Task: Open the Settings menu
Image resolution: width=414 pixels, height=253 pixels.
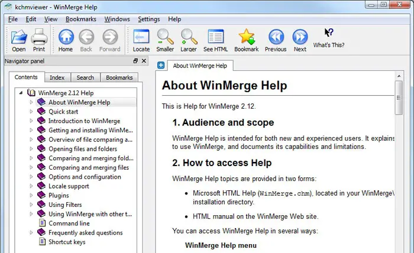Action: (149, 20)
